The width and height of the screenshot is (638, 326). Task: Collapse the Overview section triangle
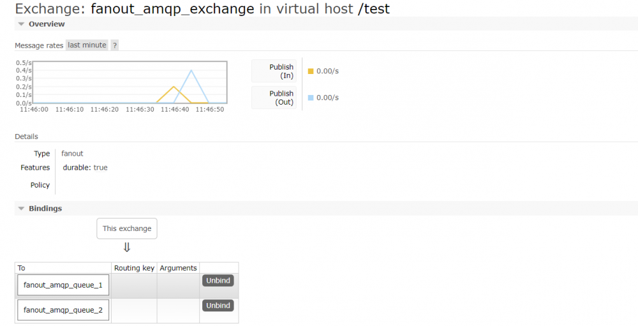click(21, 24)
